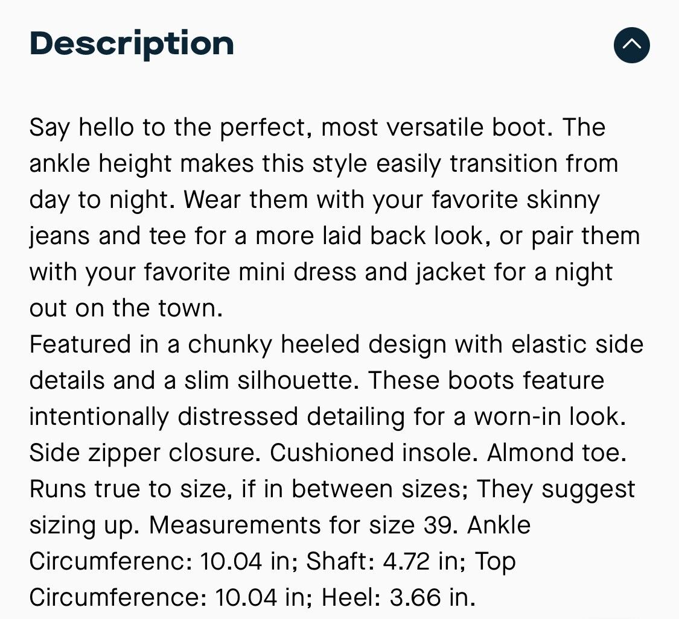Click the 'Heel: 3.66 in.' measurement
The width and height of the screenshot is (679, 619).
tap(398, 598)
